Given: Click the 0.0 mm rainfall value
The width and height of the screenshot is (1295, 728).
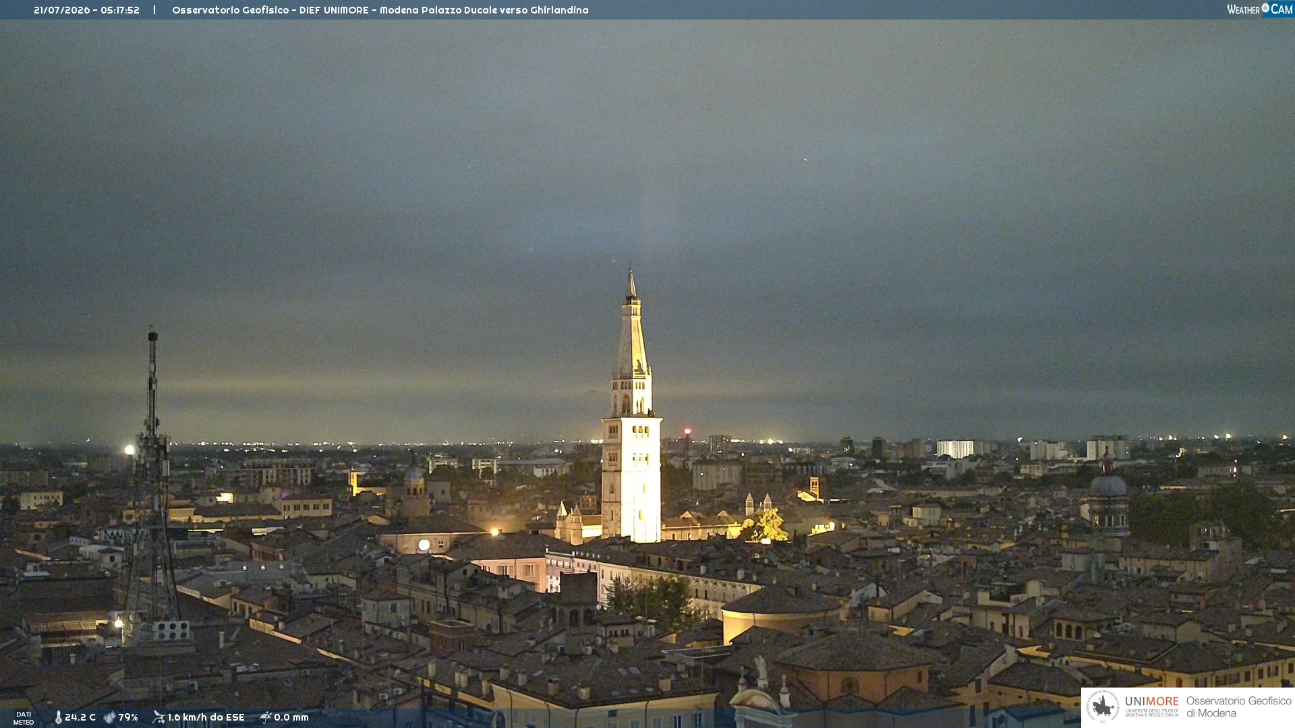Looking at the screenshot, I should pyautogui.click(x=291, y=717).
